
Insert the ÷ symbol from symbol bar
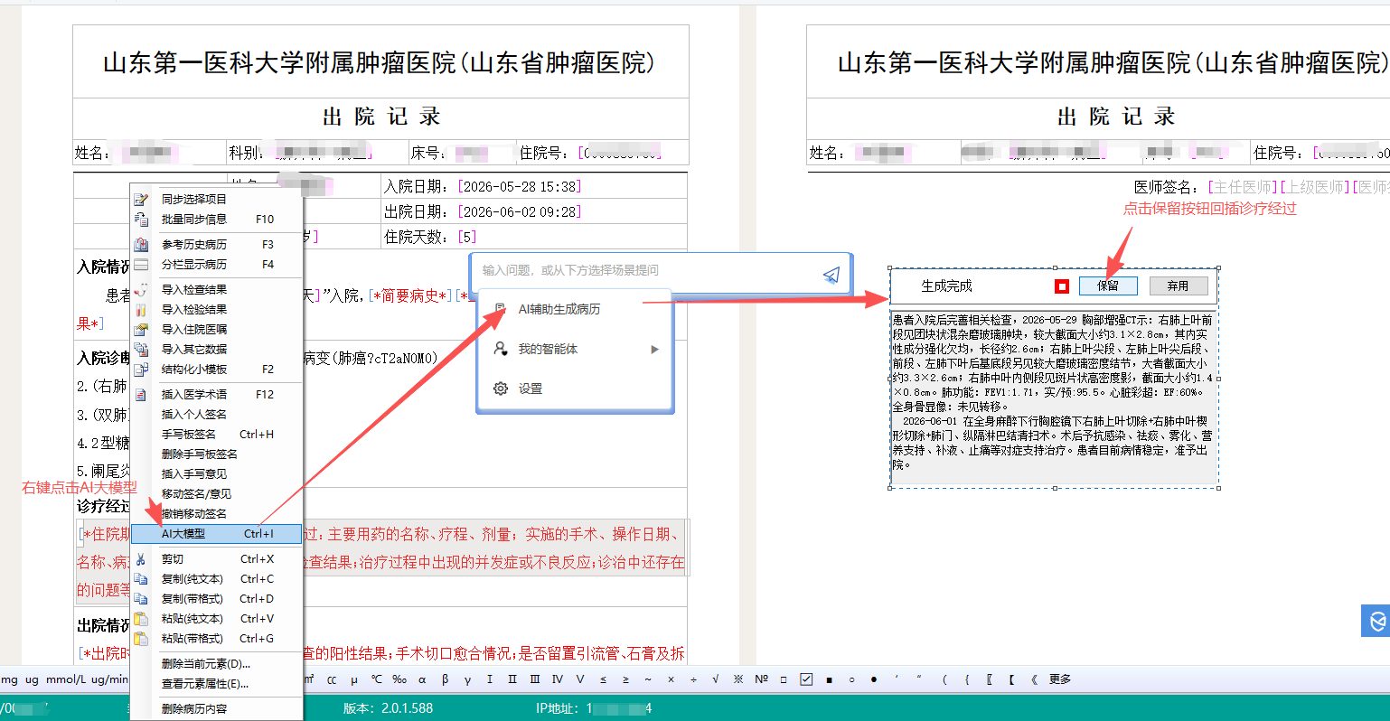click(x=693, y=679)
